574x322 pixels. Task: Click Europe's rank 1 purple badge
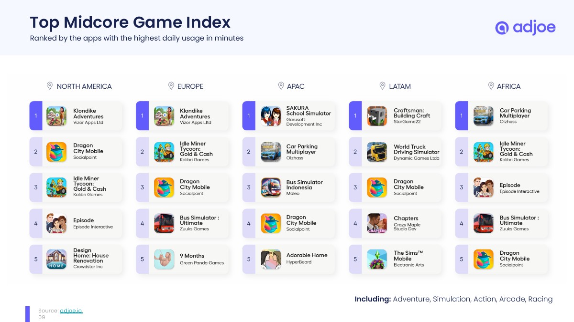[142, 116]
